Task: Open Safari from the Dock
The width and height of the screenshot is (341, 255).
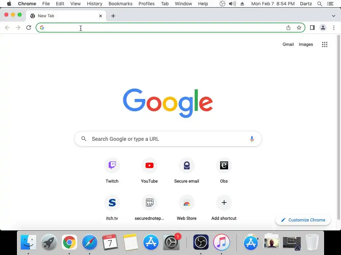Action: (90, 242)
